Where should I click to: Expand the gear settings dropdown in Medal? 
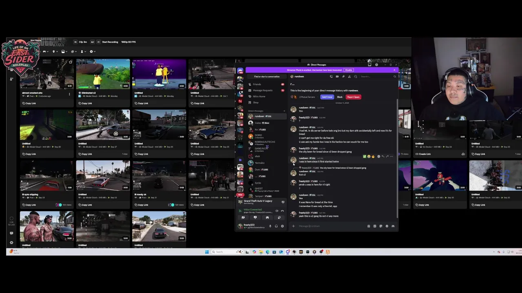pos(93,52)
